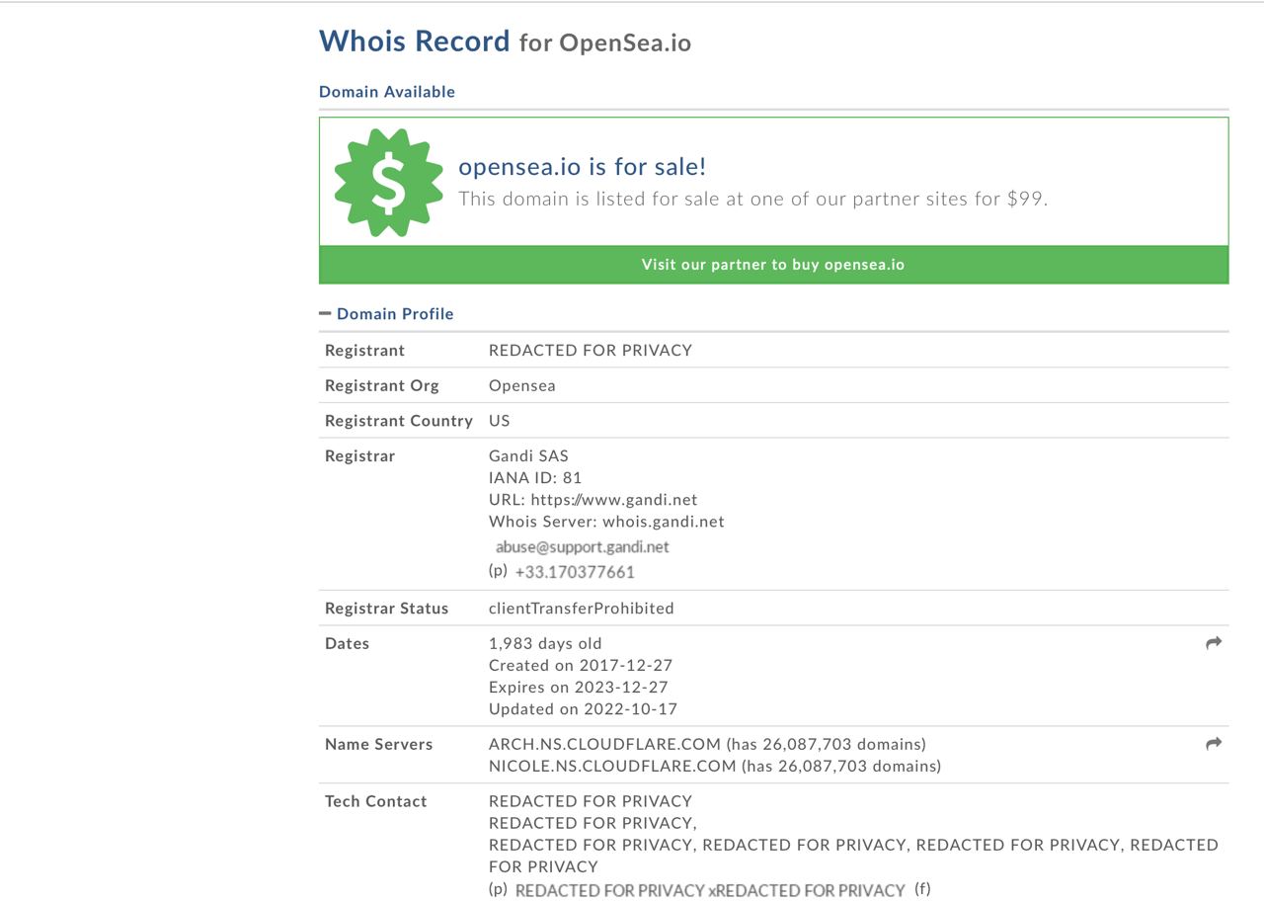
Task: Click the Registrar label
Action: [359, 456]
